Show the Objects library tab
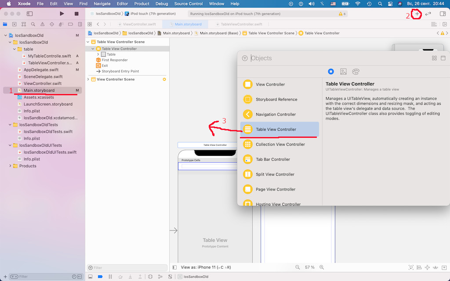The height and width of the screenshot is (281, 450). click(331, 72)
